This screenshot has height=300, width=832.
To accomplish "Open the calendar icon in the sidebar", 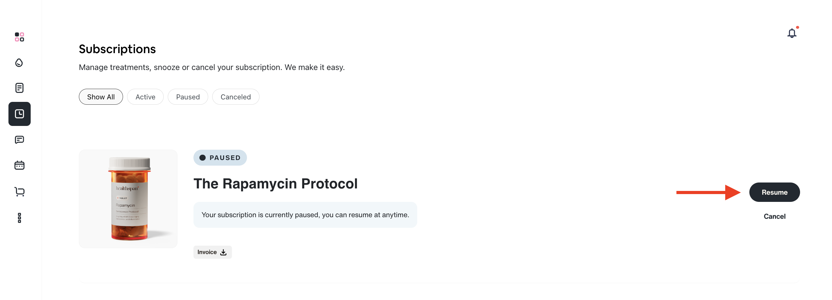I will pyautogui.click(x=19, y=165).
